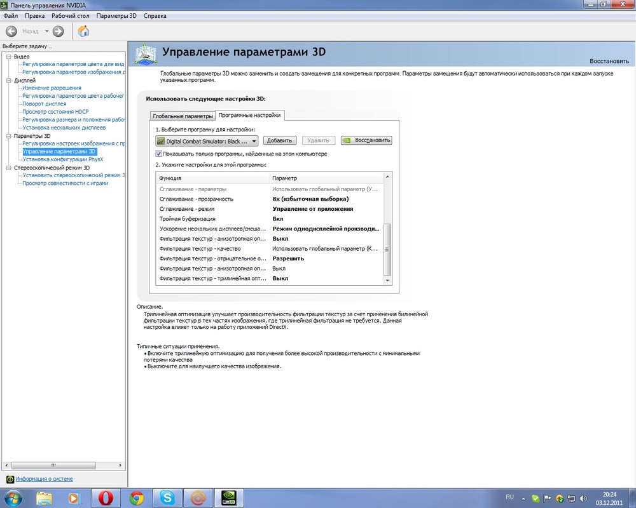Open Opera browser from taskbar
636x508 pixels.
click(106, 498)
